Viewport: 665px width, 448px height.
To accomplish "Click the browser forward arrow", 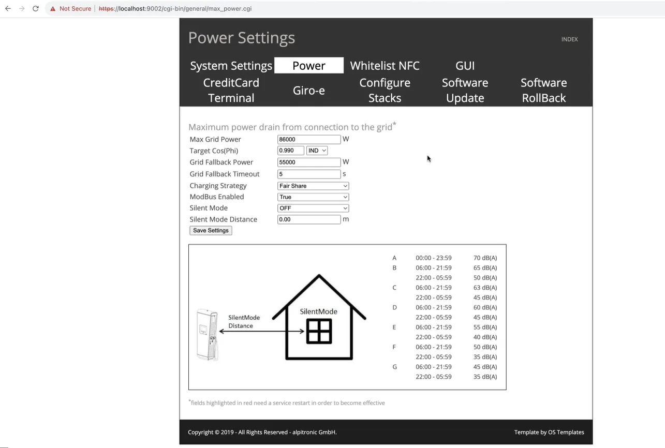I will coord(22,9).
